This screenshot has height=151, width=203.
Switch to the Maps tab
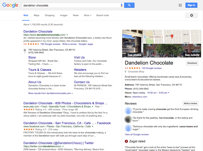[x=37, y=16]
